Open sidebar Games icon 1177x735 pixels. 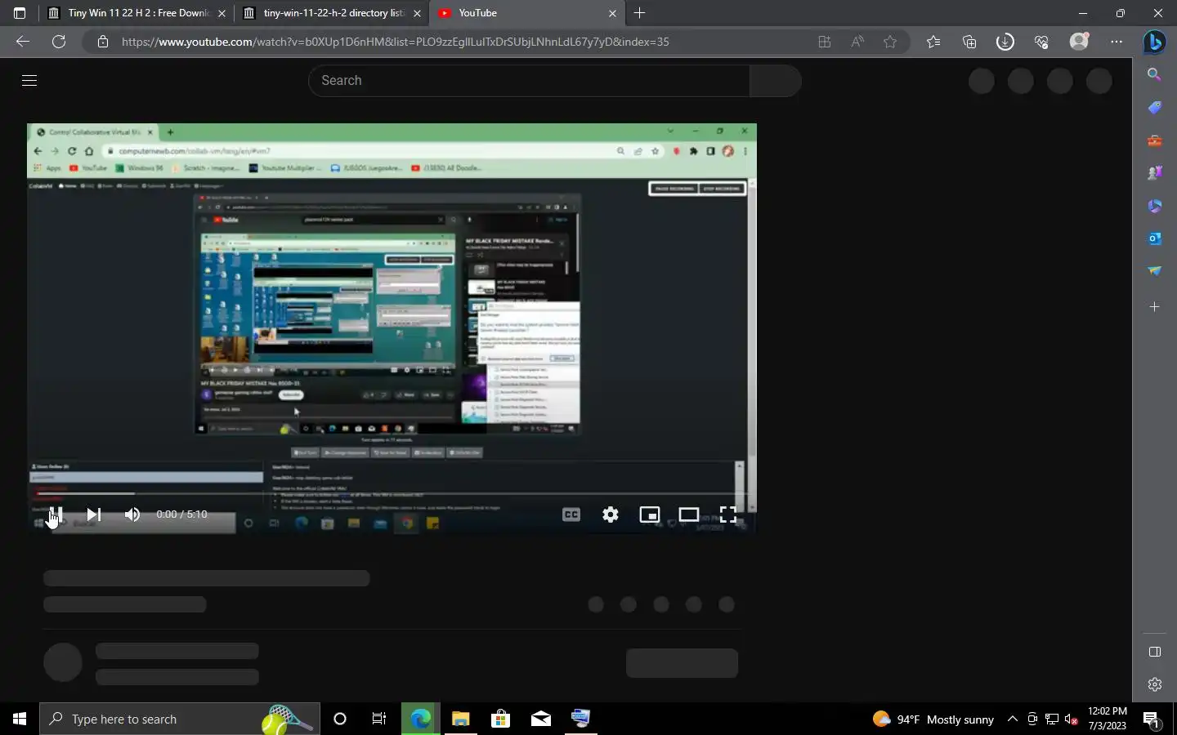tap(1154, 173)
